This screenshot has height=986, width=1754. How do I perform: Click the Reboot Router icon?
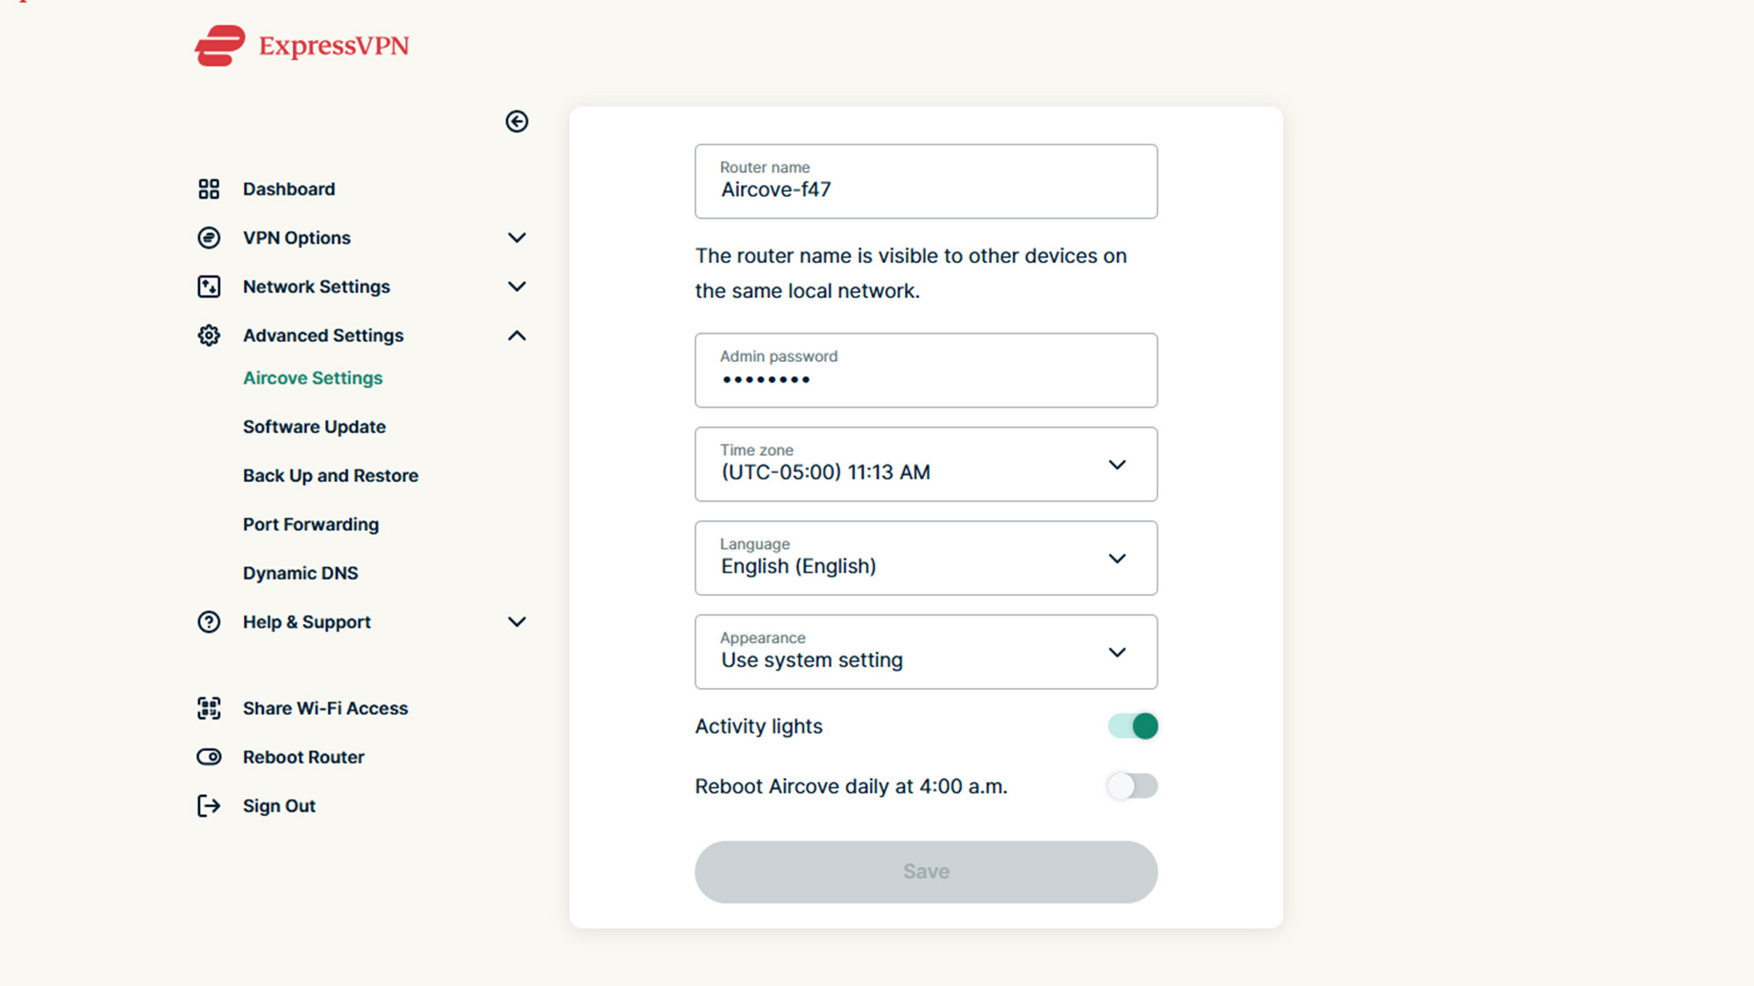[209, 757]
